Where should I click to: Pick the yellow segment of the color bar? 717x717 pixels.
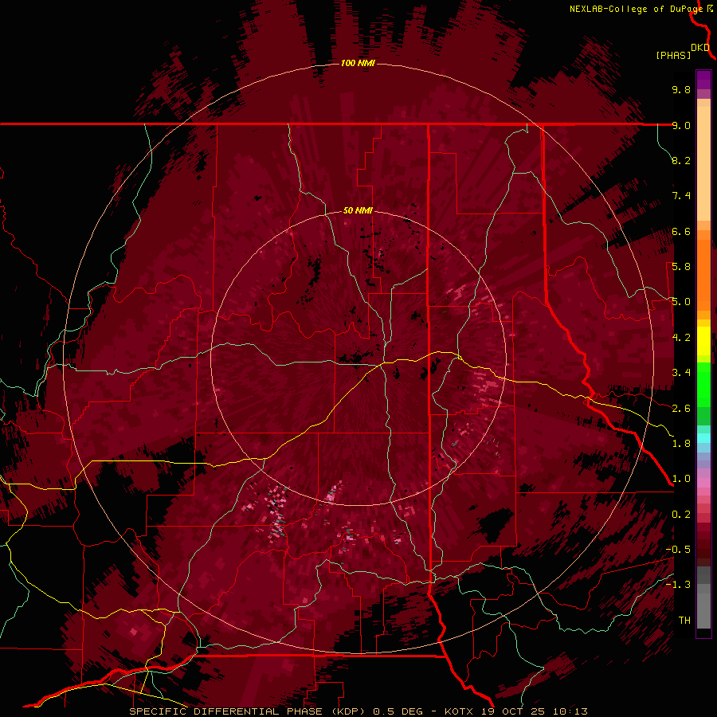[703, 341]
